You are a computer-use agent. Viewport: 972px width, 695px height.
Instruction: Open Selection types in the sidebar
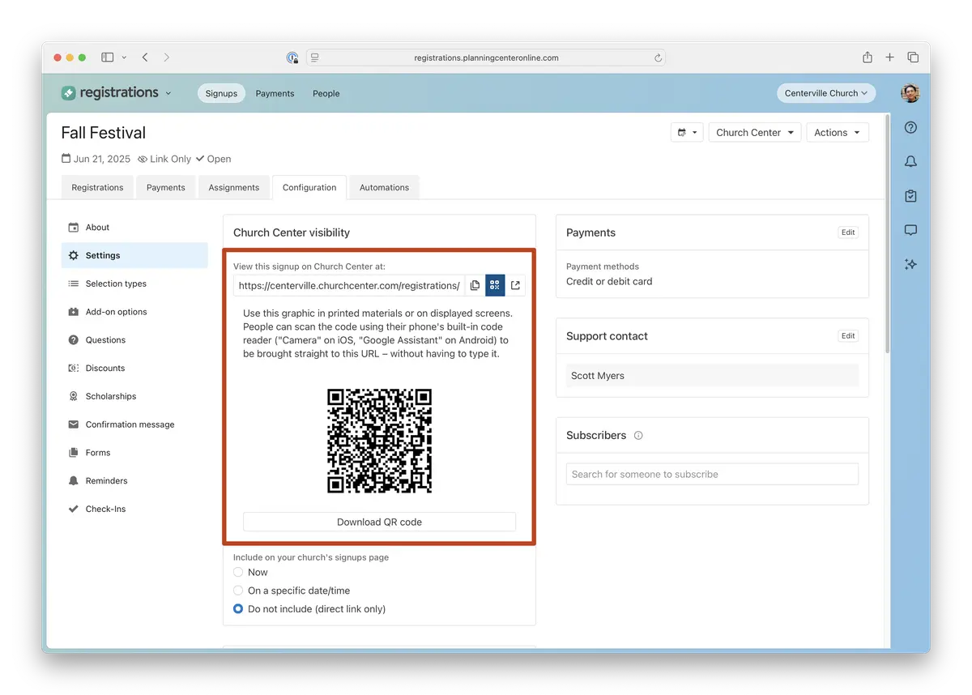[134, 284]
